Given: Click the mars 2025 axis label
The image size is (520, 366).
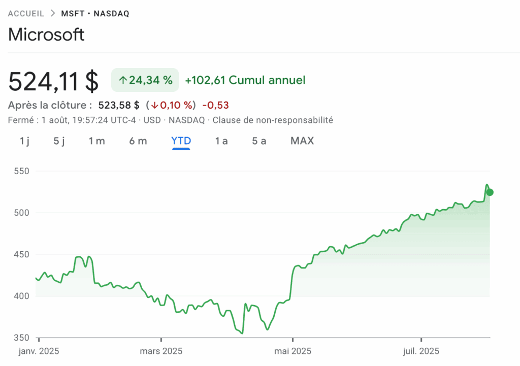Looking at the screenshot, I should (x=161, y=351).
